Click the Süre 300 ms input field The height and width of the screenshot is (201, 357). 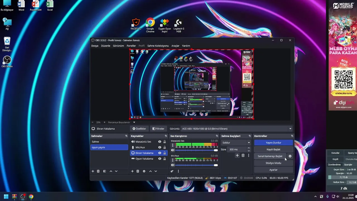[x=237, y=149]
